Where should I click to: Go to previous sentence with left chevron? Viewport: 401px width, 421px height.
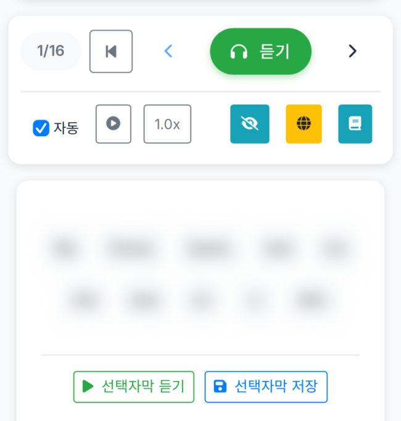(168, 51)
